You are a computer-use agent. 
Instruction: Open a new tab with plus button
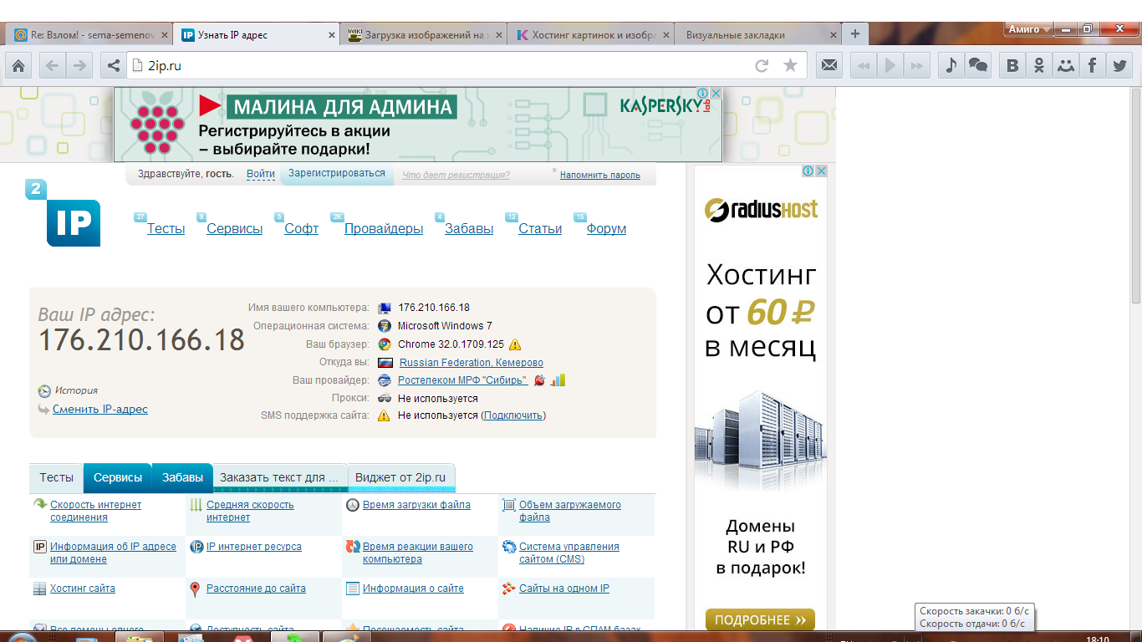click(x=854, y=34)
